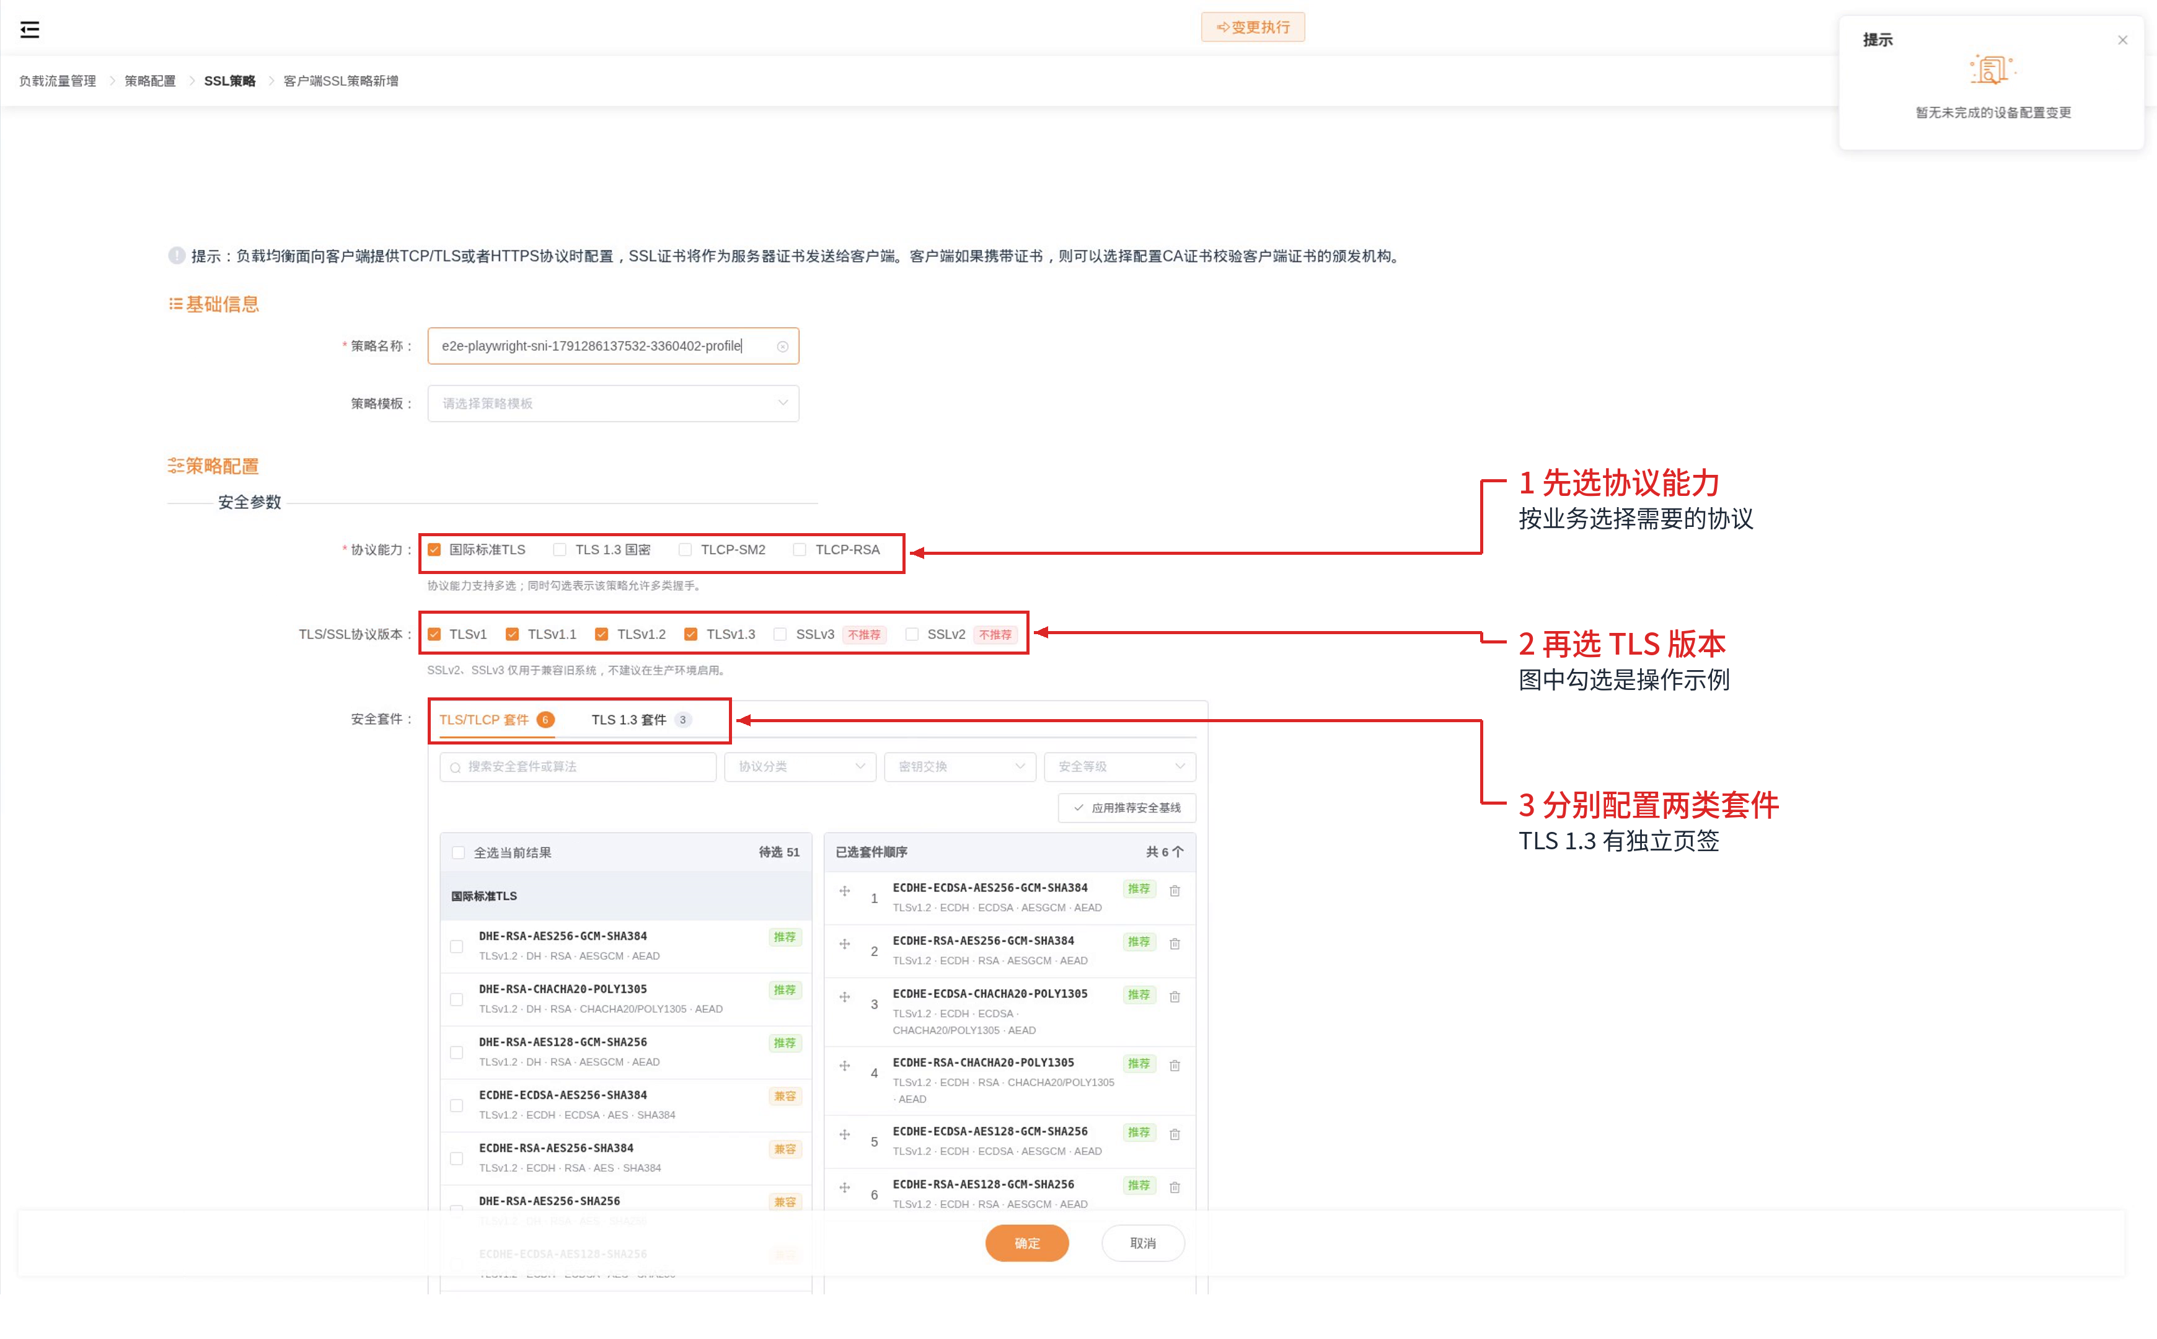
Task: Click 变更执行 button
Action: coord(1252,27)
